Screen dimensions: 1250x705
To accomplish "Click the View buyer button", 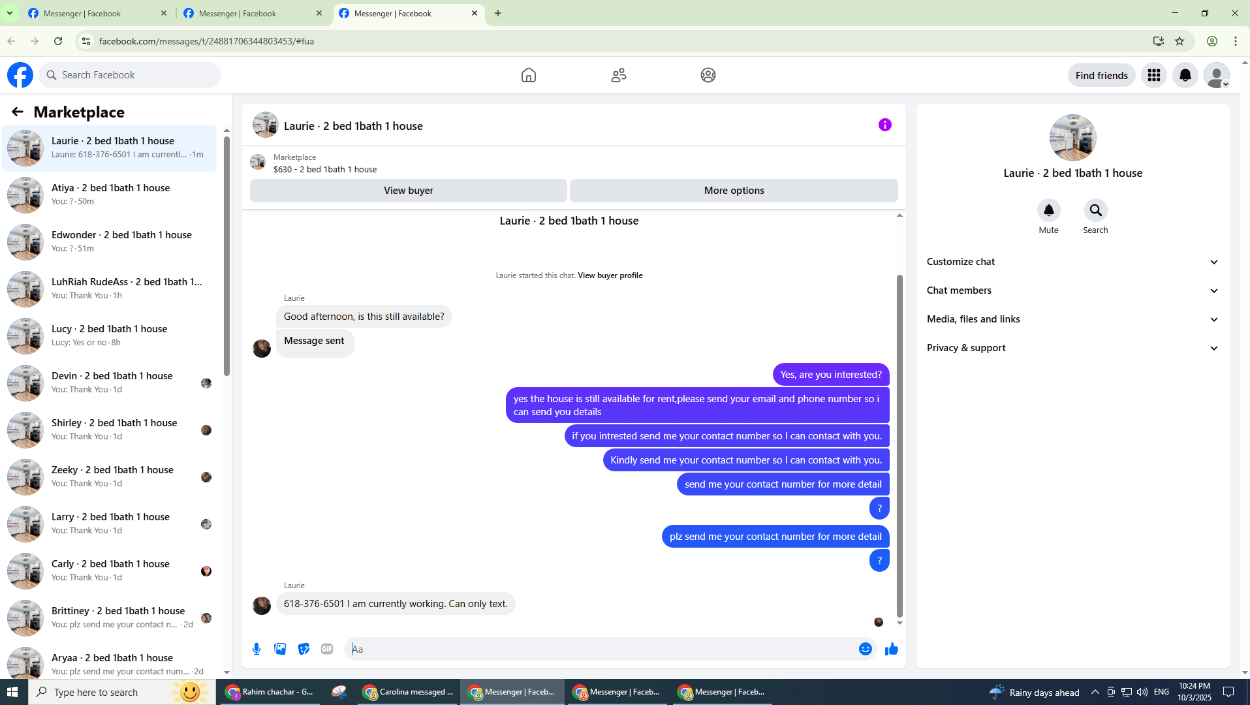I will [x=409, y=191].
